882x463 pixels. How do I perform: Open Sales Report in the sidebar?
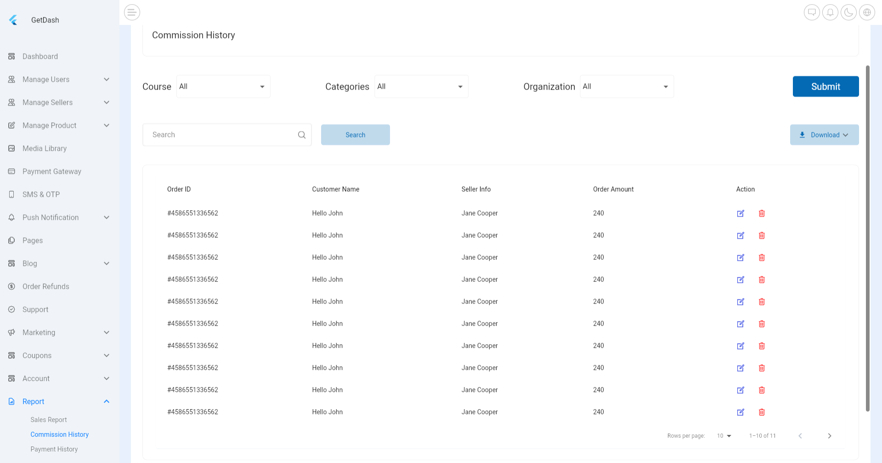click(49, 420)
